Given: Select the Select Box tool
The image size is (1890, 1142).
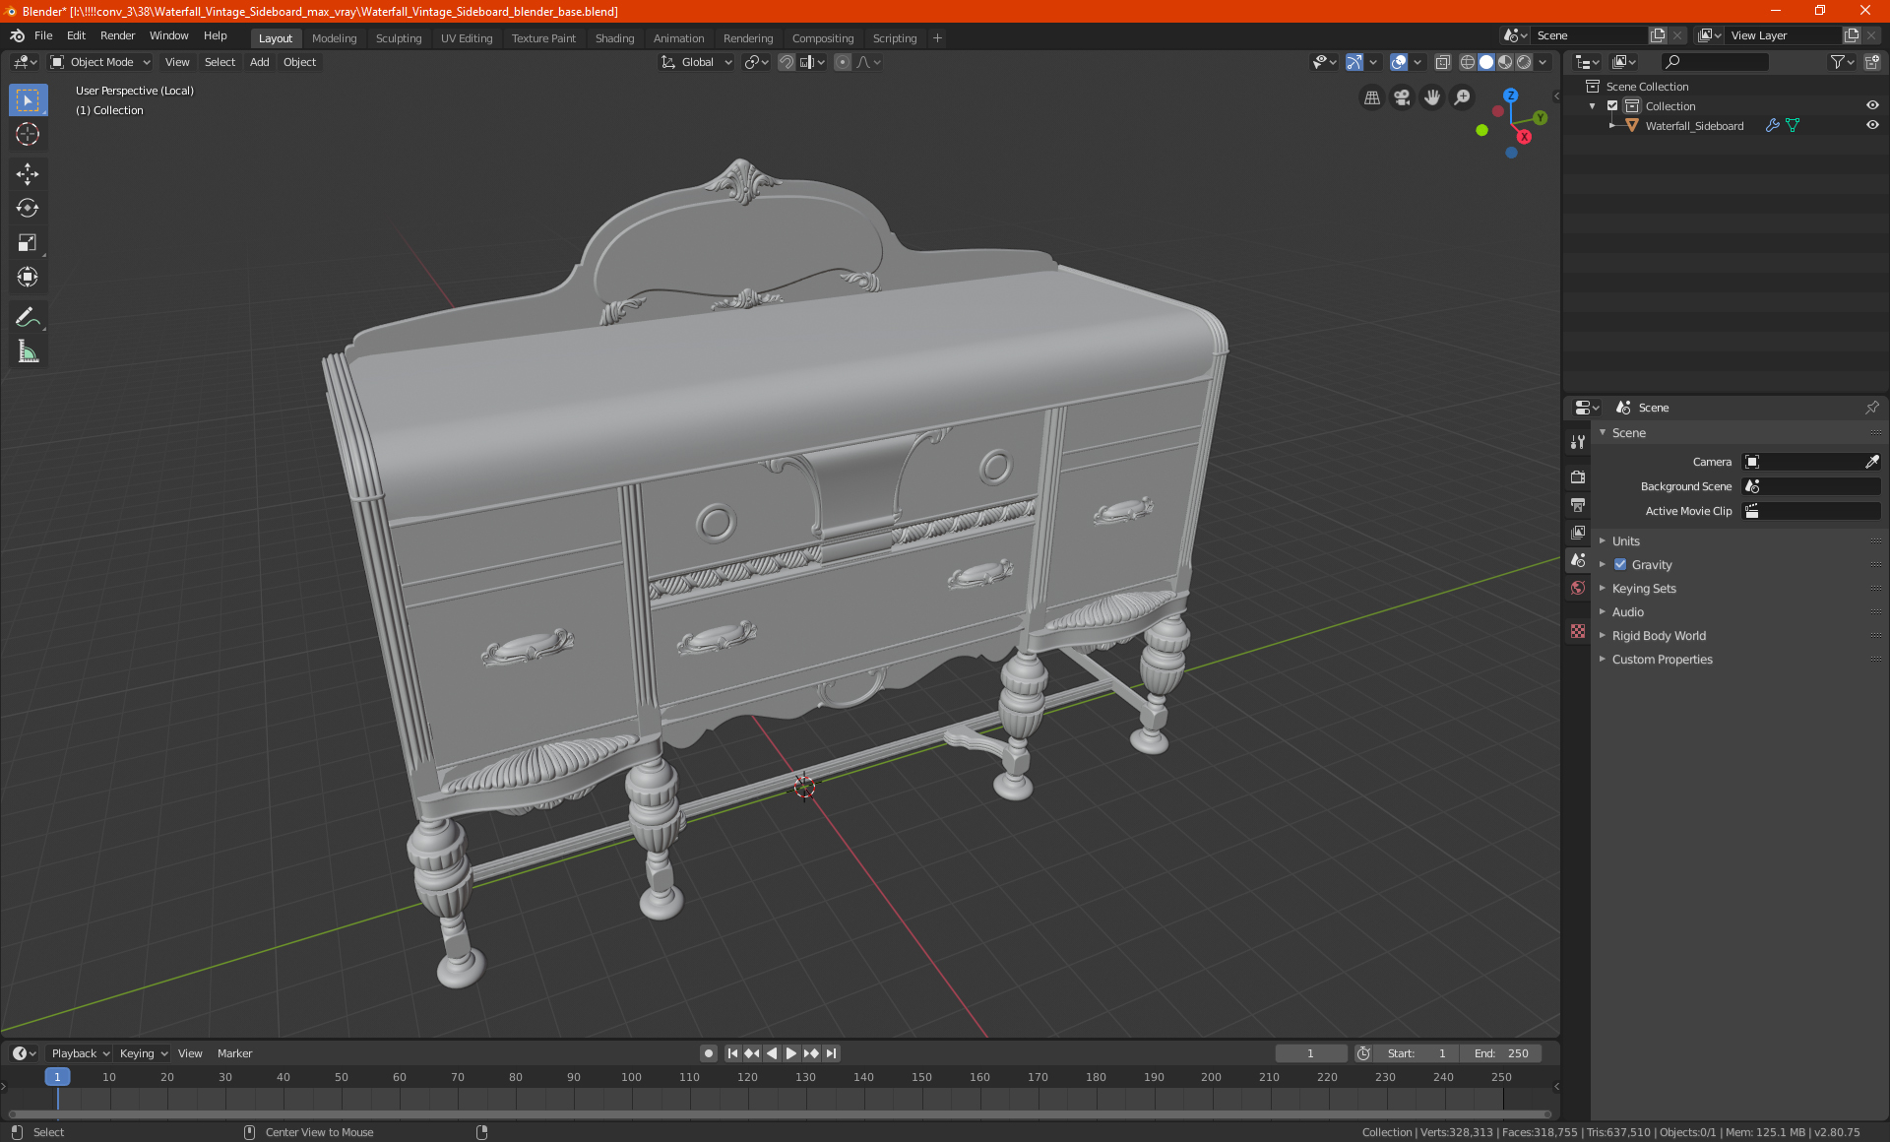Looking at the screenshot, I should point(28,100).
